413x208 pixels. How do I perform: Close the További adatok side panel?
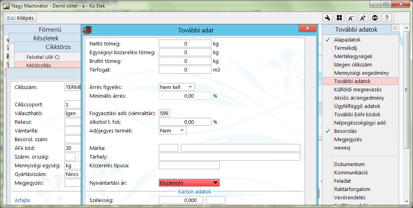pyautogui.click(x=395, y=28)
